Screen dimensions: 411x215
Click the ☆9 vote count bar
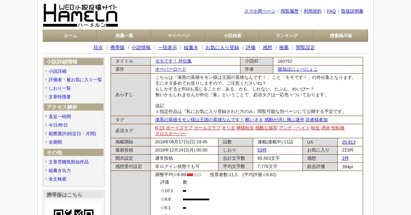(196, 200)
